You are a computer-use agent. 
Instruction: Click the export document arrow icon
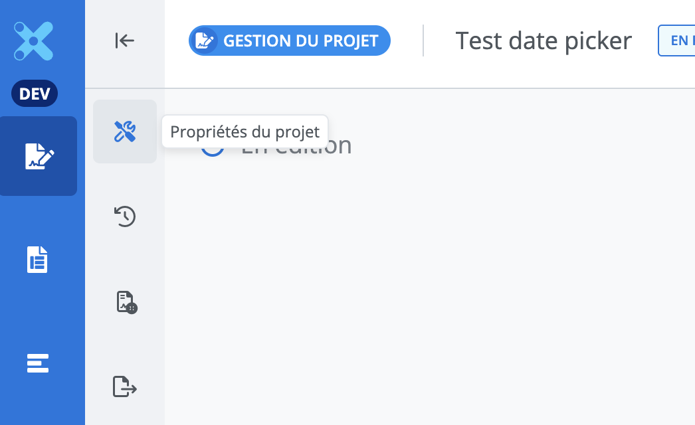click(x=124, y=386)
